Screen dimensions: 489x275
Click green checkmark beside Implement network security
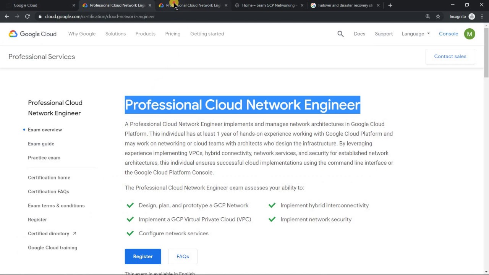pos(272,219)
